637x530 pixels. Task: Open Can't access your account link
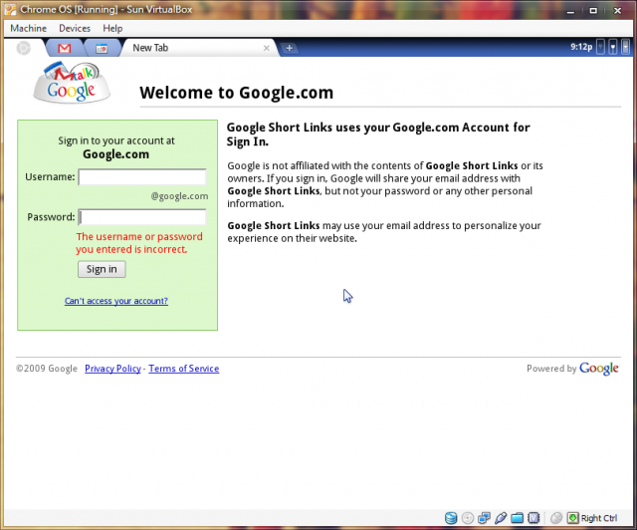coord(116,301)
